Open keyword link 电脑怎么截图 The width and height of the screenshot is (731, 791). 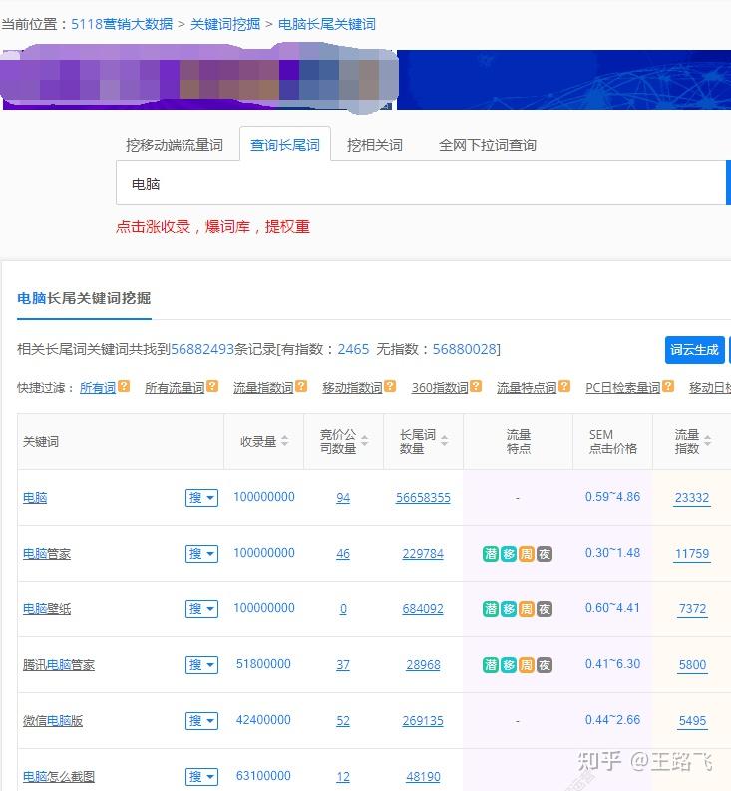coord(59,777)
